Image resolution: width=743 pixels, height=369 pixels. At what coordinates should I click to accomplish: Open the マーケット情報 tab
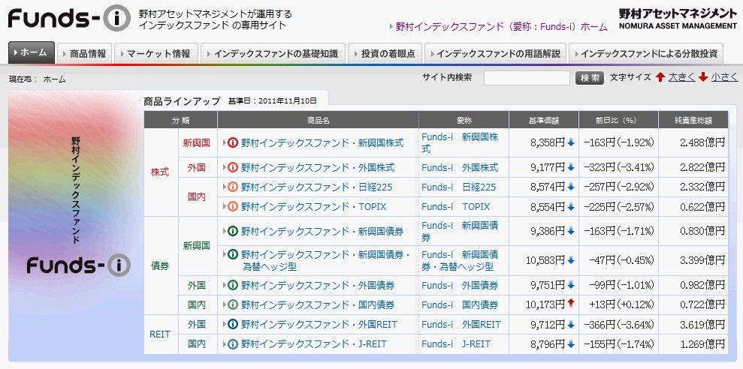[155, 53]
